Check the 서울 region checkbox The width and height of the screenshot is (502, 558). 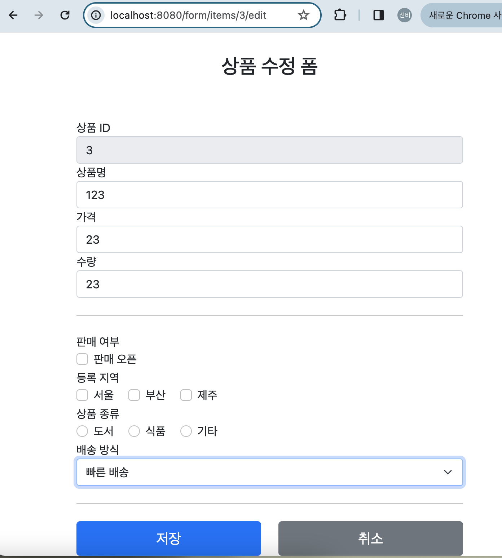pyautogui.click(x=82, y=395)
